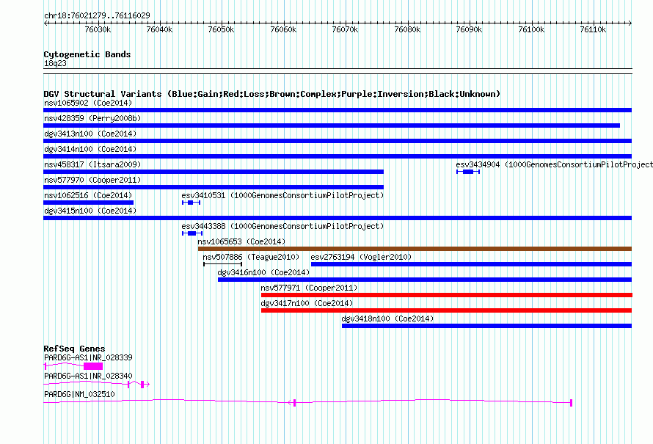Click the dgv3415n100 (Coe2014) variant bar
The image size is (653, 444).
(x=338, y=218)
